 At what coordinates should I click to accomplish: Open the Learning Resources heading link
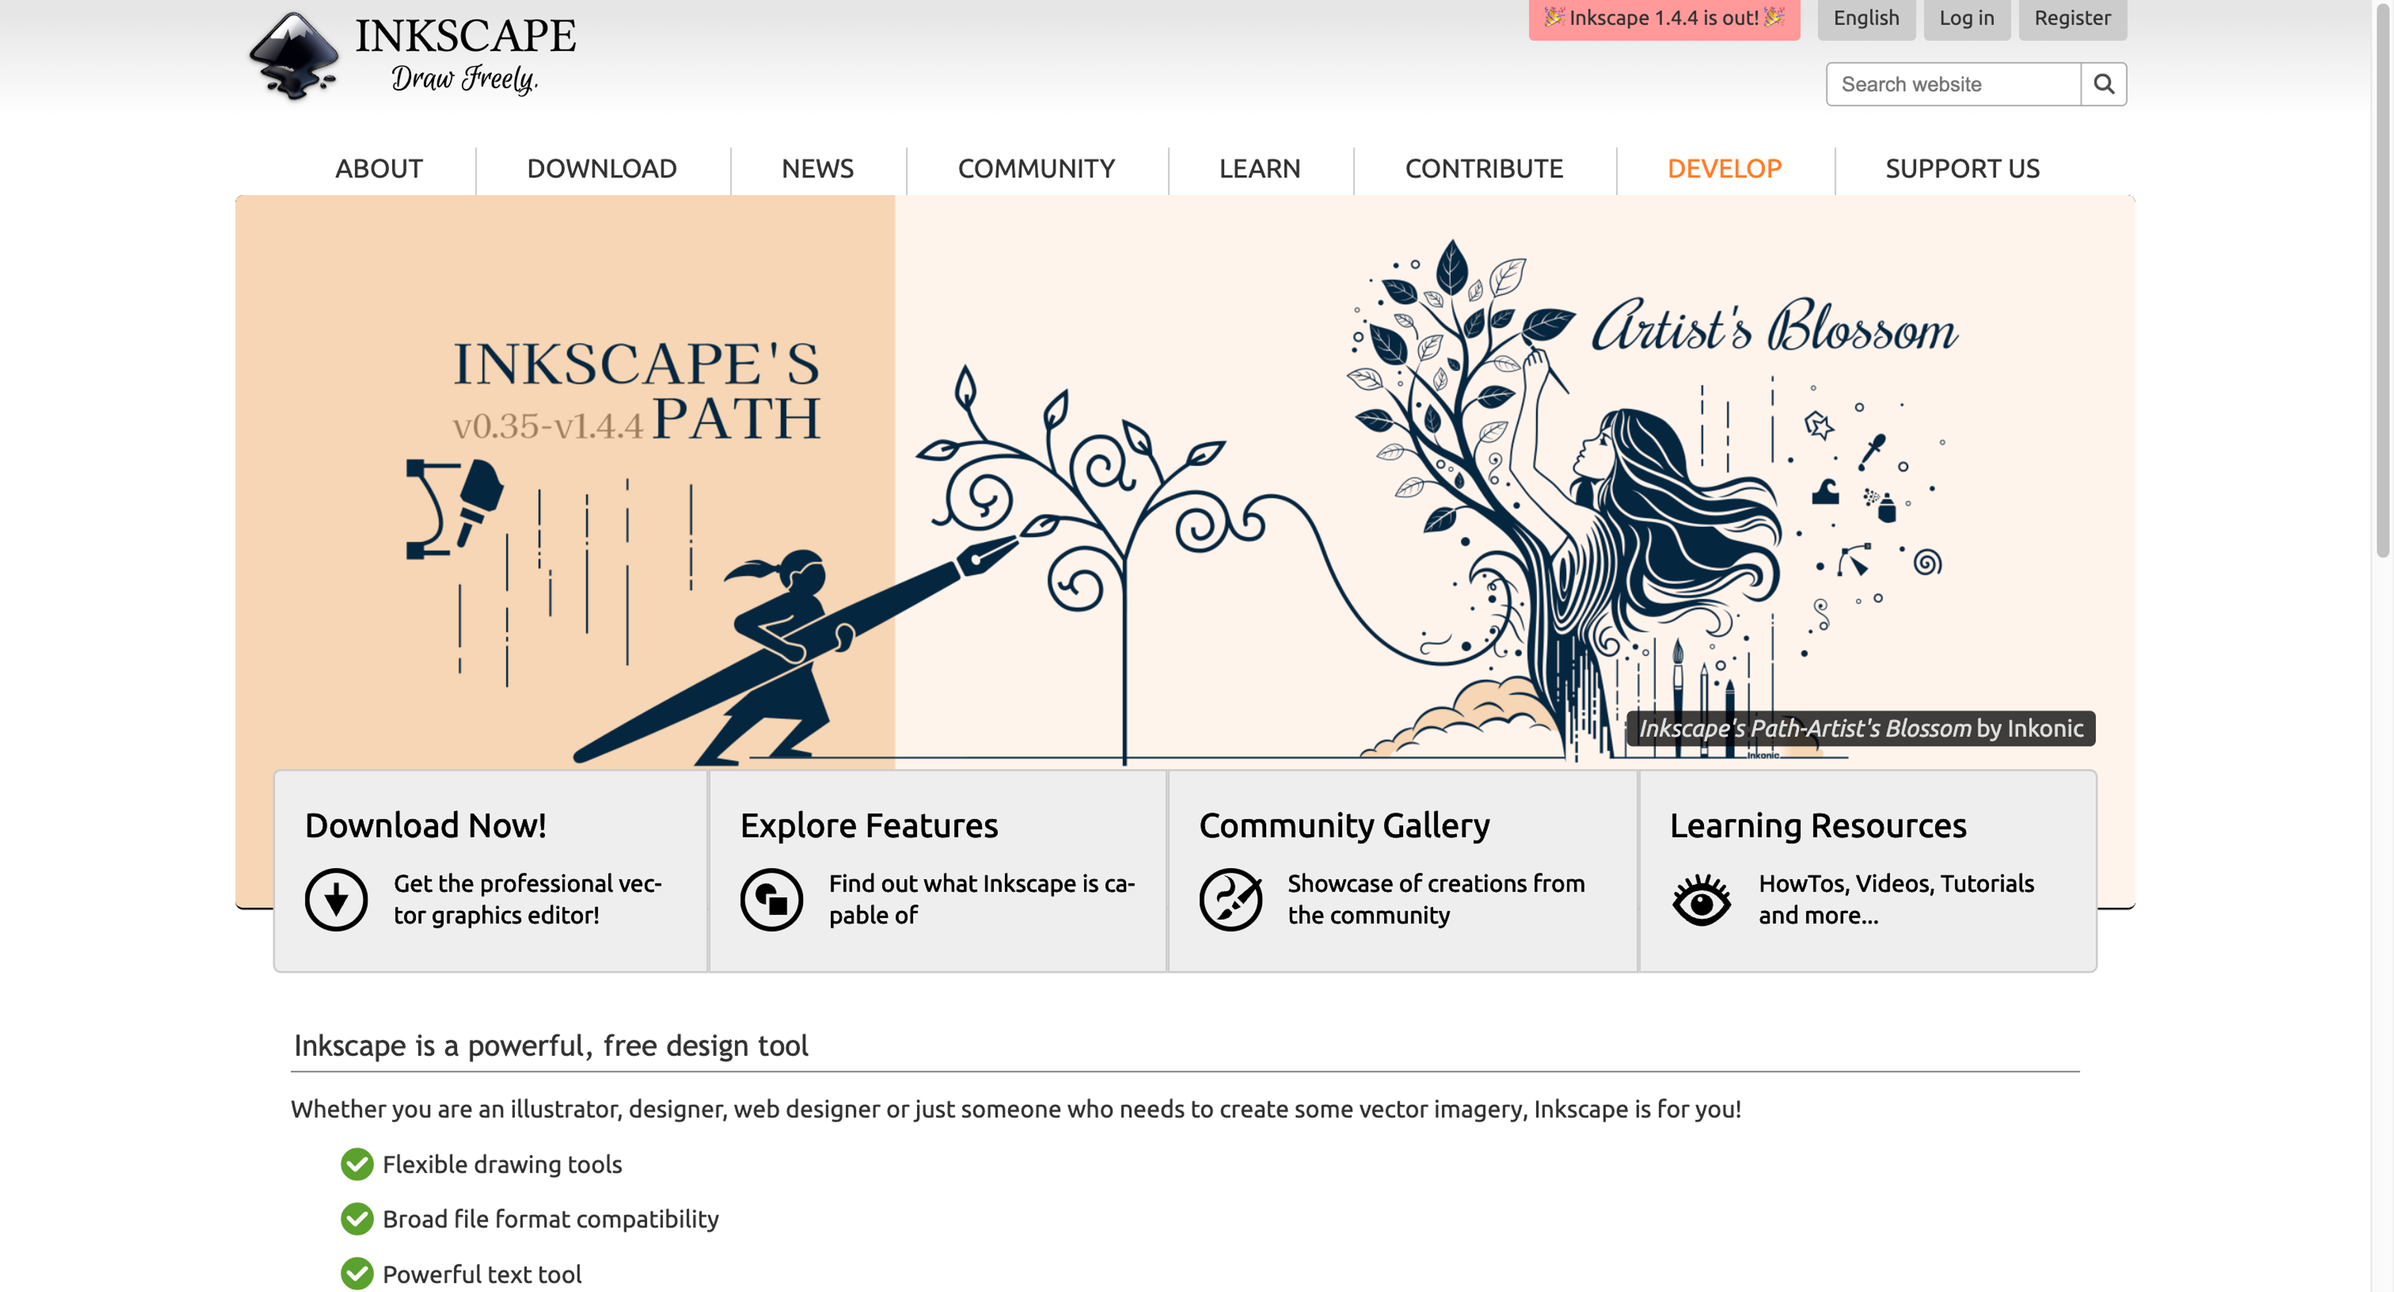click(1818, 826)
